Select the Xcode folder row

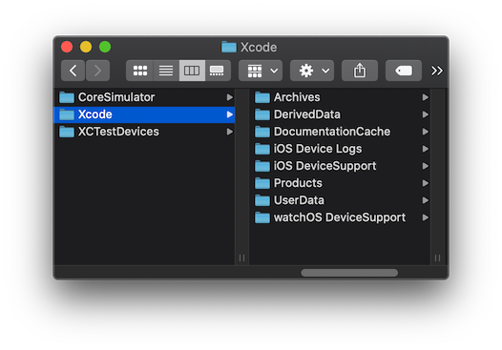144,114
